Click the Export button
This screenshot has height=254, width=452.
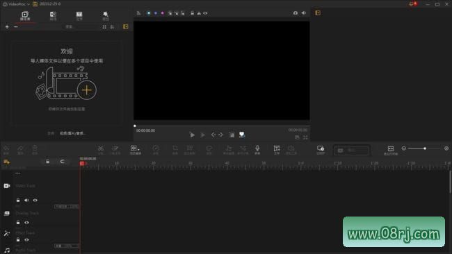351,151
